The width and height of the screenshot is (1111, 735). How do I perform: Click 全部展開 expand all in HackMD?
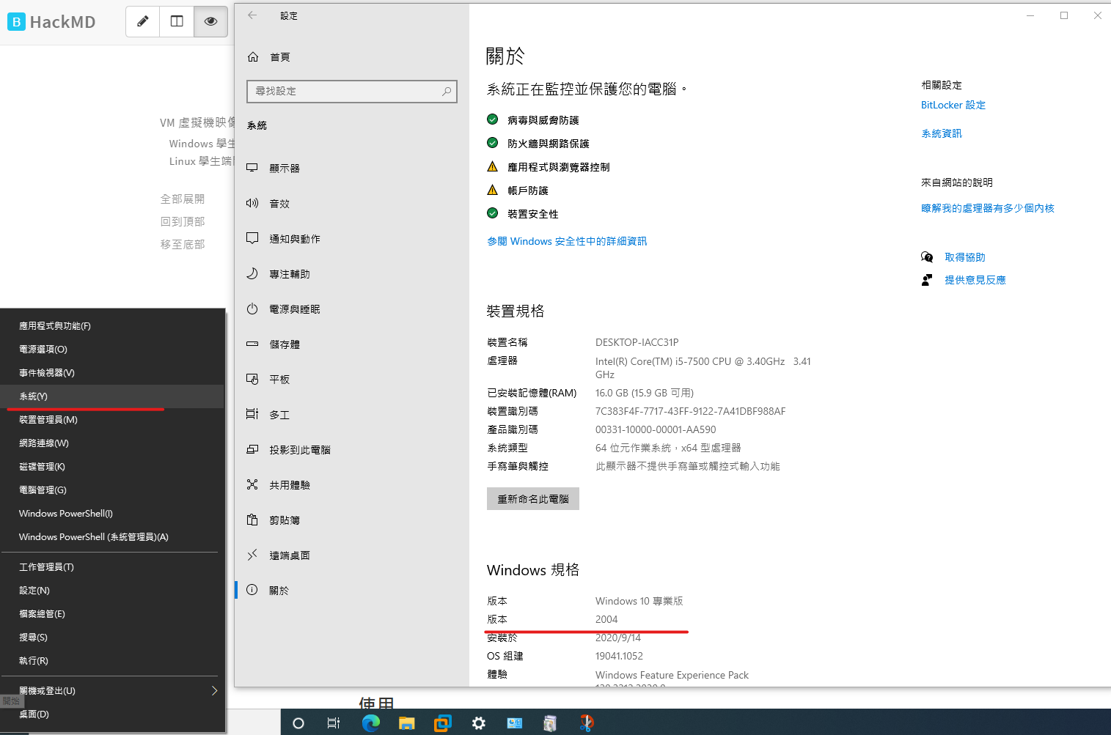pos(183,199)
